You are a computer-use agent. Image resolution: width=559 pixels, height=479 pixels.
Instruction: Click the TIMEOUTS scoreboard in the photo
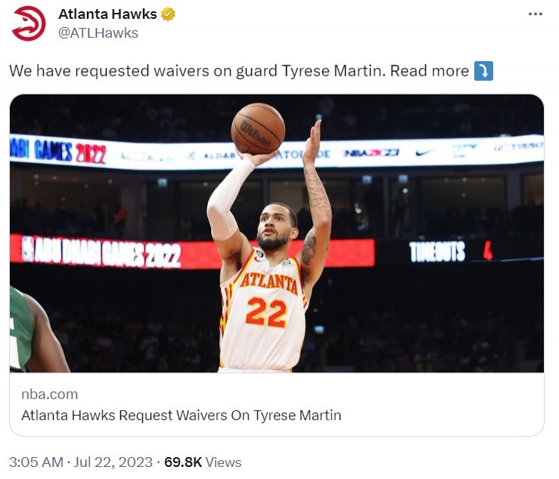[451, 252]
